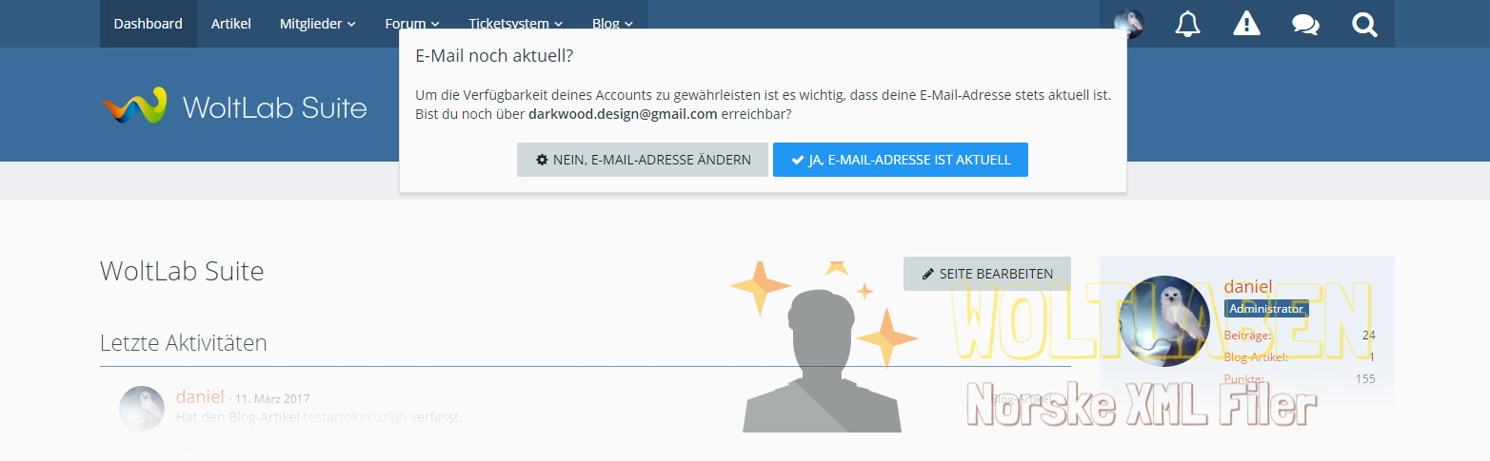Click activity avatar beside daniel's entry
The width and height of the screenshot is (1490, 461).
point(142,409)
